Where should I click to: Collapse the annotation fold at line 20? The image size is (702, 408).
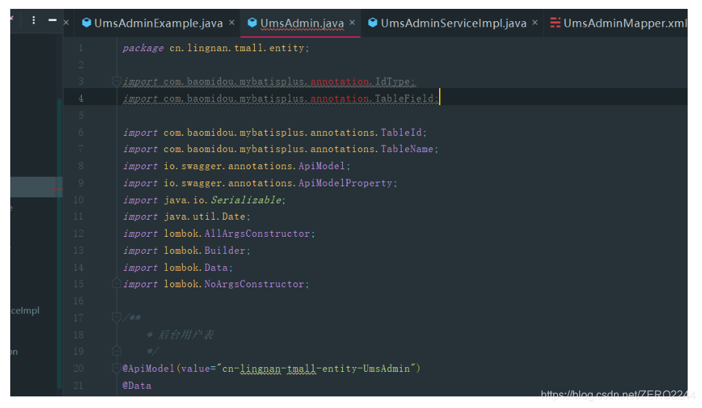(116, 368)
